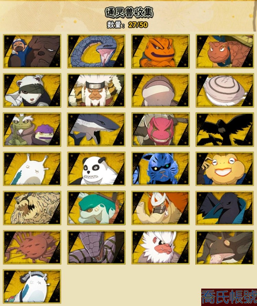Image resolution: width=257 pixels, height=306 pixels.
Task: Select the armored slug card in the last row
Action: [x=32, y=286]
